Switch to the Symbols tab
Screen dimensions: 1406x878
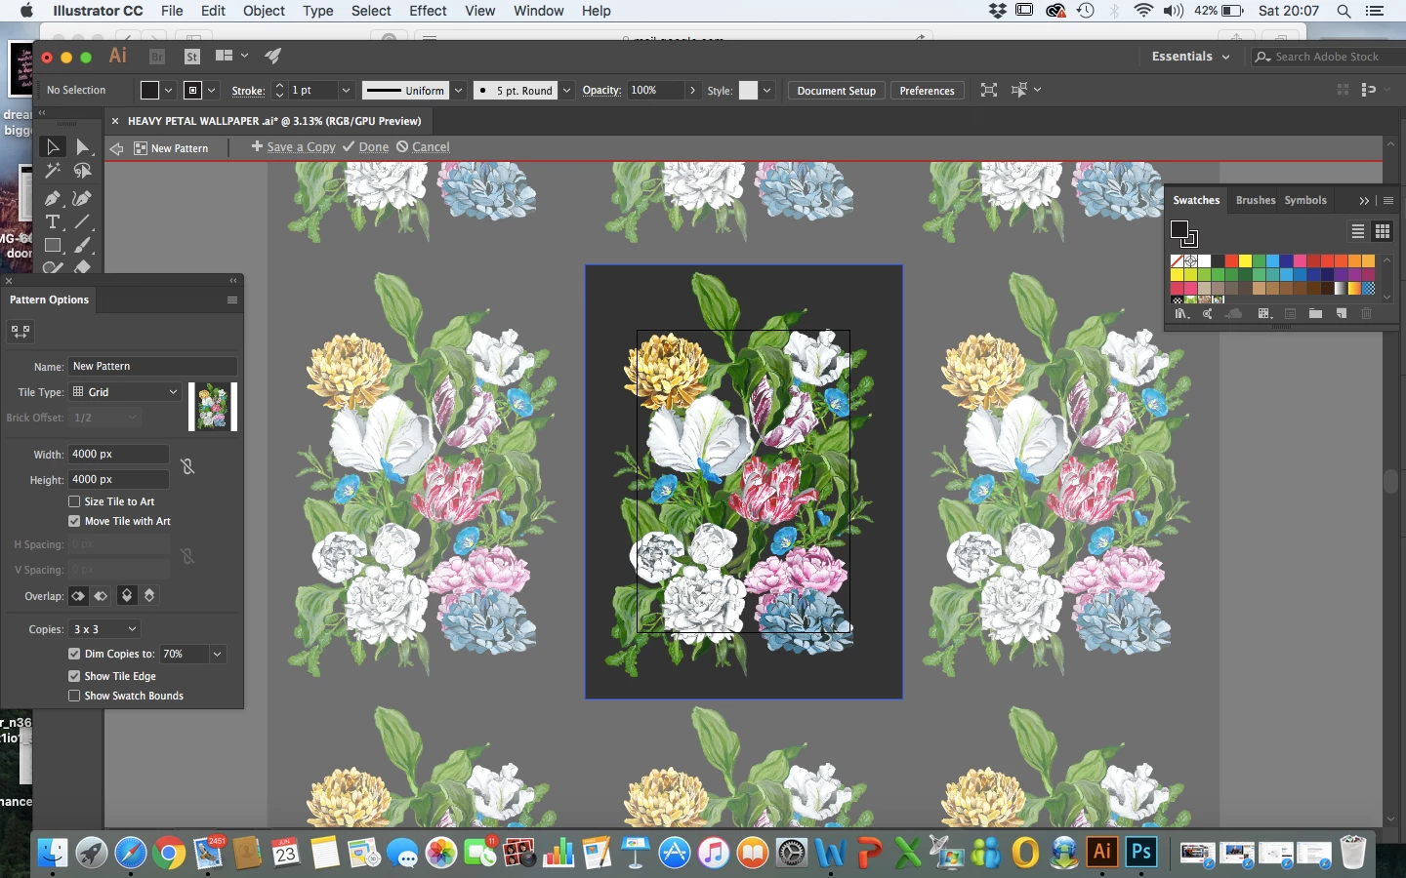1305,200
